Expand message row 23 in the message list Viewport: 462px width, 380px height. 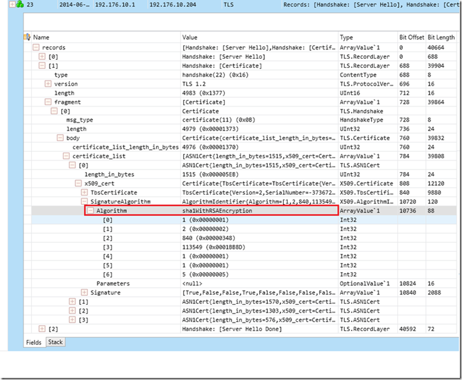[12, 5]
